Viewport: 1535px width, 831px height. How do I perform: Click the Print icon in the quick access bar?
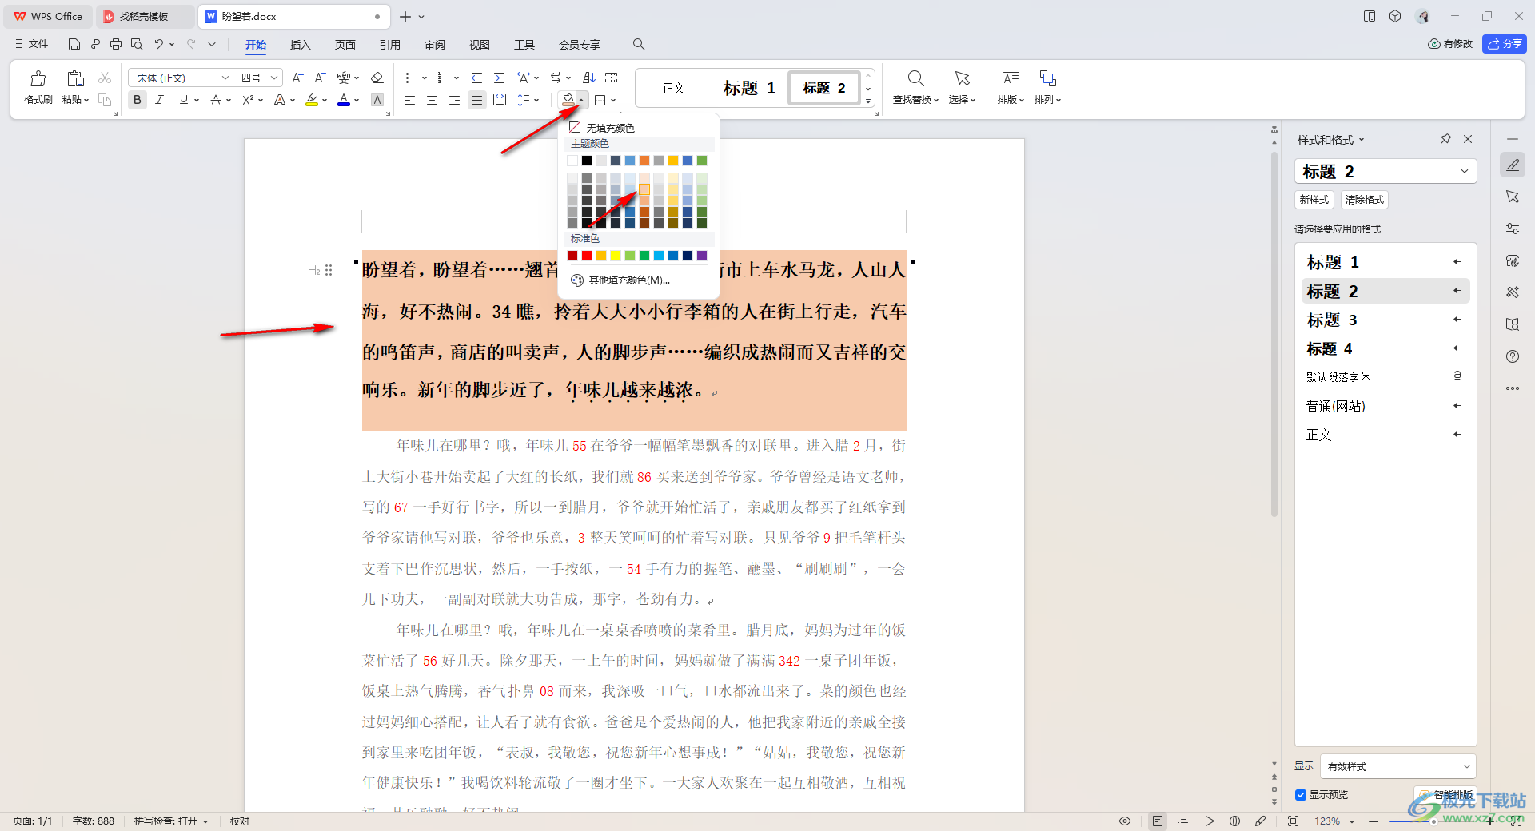[x=116, y=44]
